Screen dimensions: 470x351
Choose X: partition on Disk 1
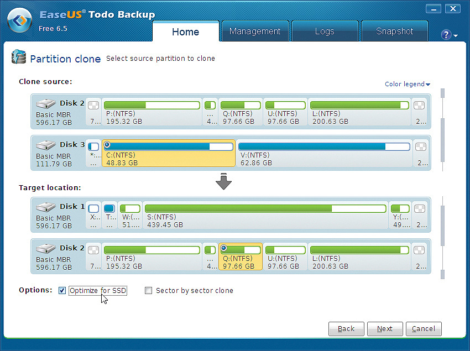(x=93, y=215)
